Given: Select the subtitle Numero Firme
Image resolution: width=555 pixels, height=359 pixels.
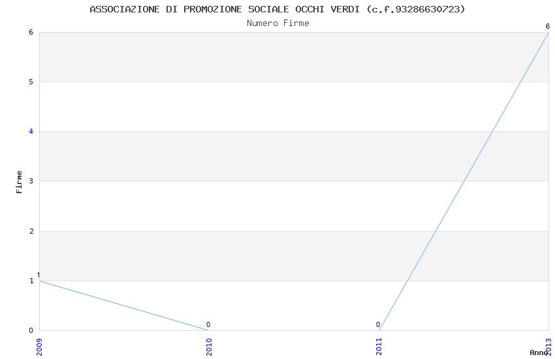Looking at the screenshot, I should 278,23.
